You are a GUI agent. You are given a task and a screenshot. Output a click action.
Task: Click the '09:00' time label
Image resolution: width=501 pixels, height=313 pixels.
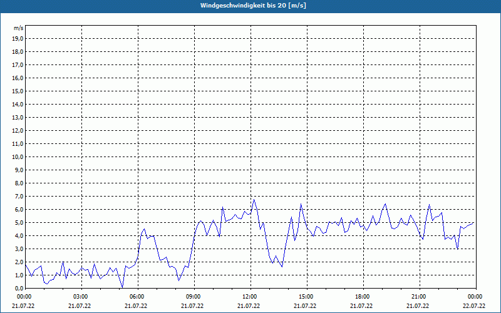(194, 297)
